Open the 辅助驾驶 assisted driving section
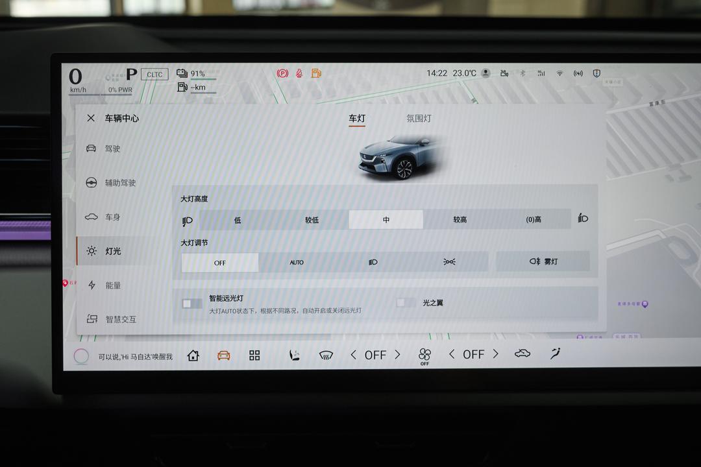This screenshot has height=467, width=701. (111, 182)
